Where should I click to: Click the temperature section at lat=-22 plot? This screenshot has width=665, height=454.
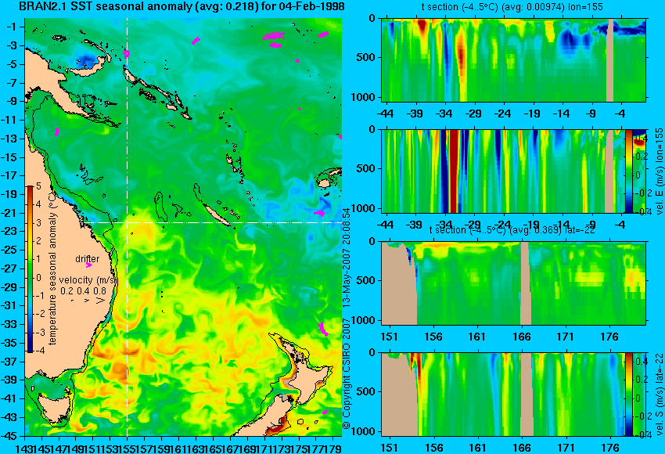coord(513,283)
